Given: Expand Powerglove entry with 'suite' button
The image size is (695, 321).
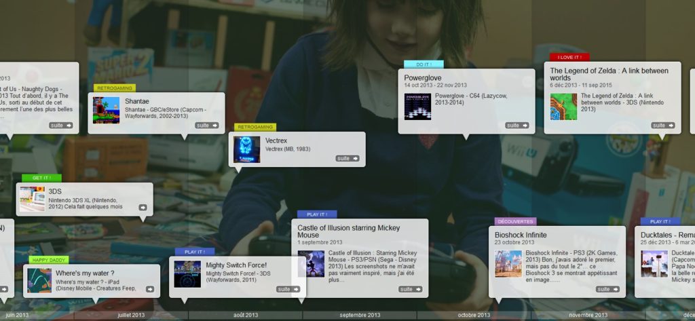Looking at the screenshot, I should pyautogui.click(x=516, y=126).
